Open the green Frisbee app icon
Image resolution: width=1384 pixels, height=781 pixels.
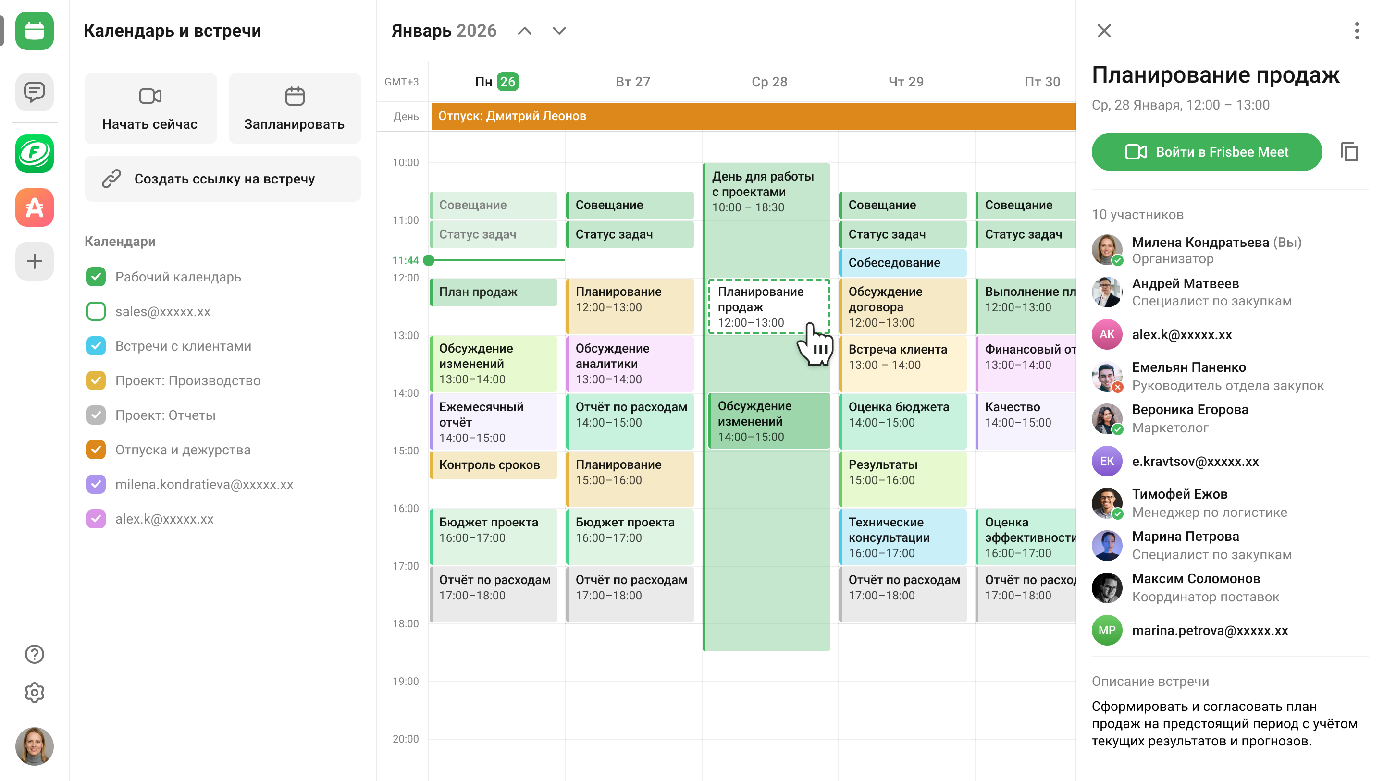(35, 154)
